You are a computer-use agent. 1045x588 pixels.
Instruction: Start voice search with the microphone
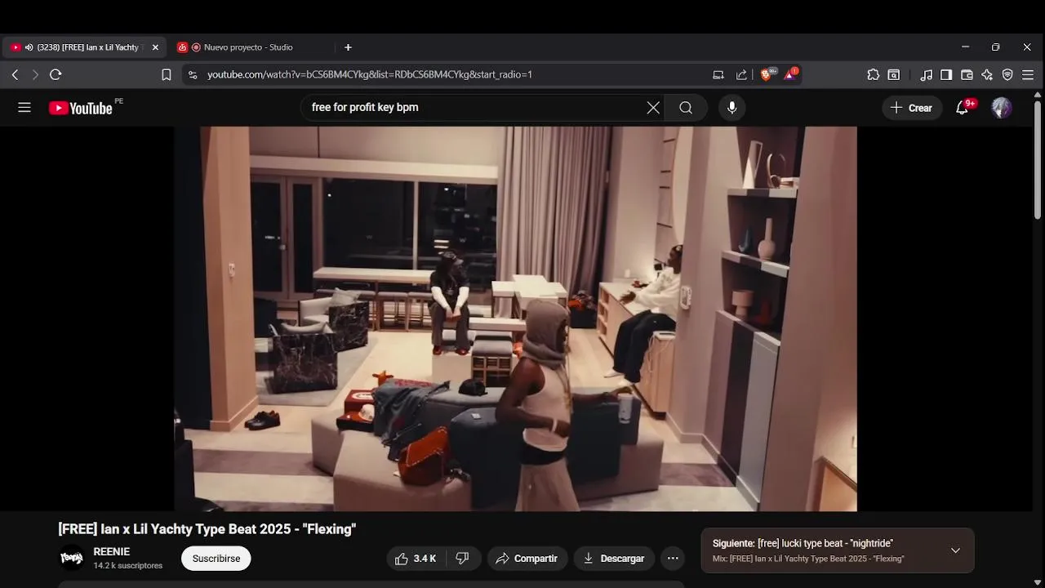(731, 108)
